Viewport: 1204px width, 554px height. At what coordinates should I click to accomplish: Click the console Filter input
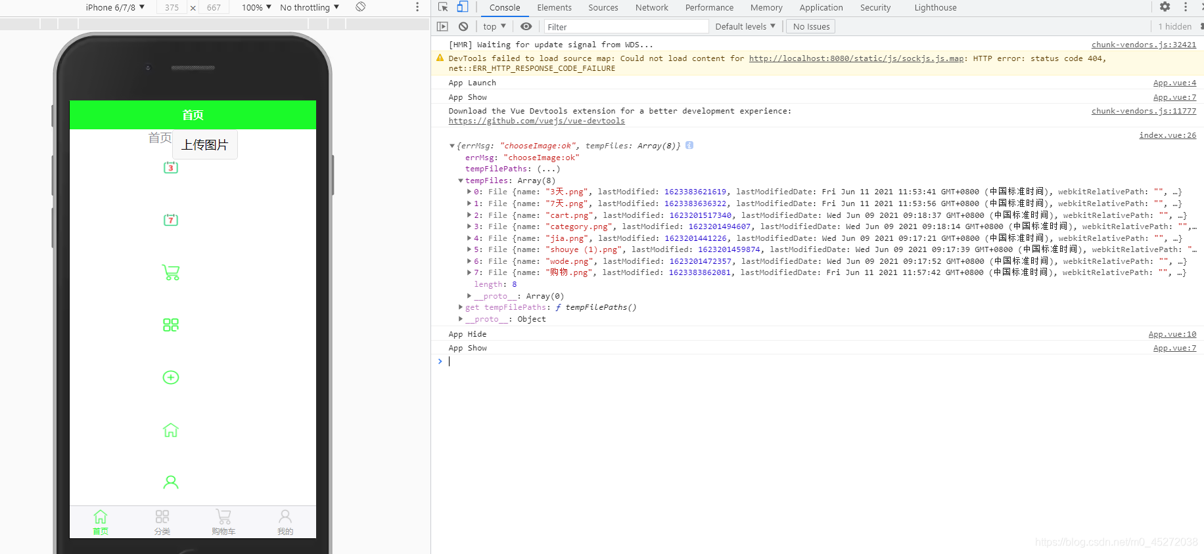626,26
